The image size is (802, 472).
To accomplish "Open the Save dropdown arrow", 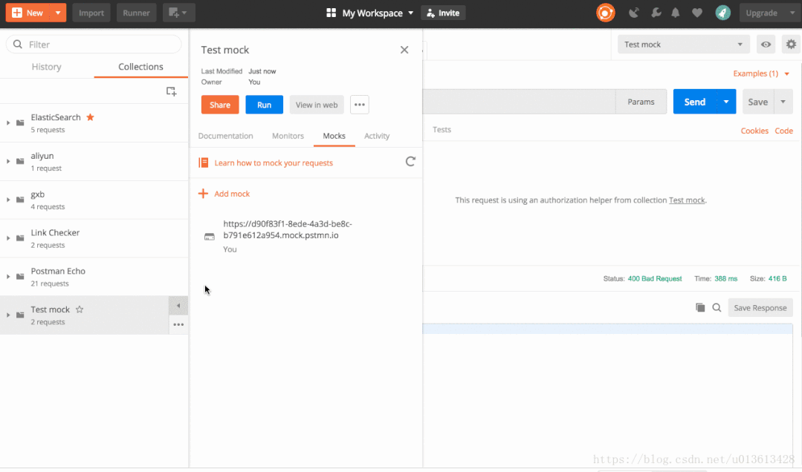I will pyautogui.click(x=783, y=102).
